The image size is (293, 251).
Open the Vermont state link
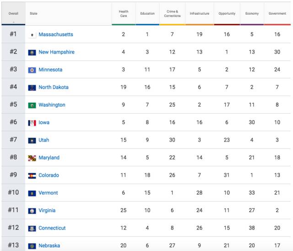(x=48, y=193)
